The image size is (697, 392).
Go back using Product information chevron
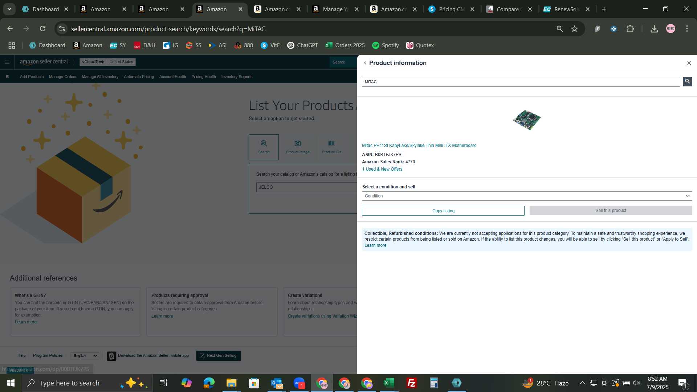click(x=365, y=63)
